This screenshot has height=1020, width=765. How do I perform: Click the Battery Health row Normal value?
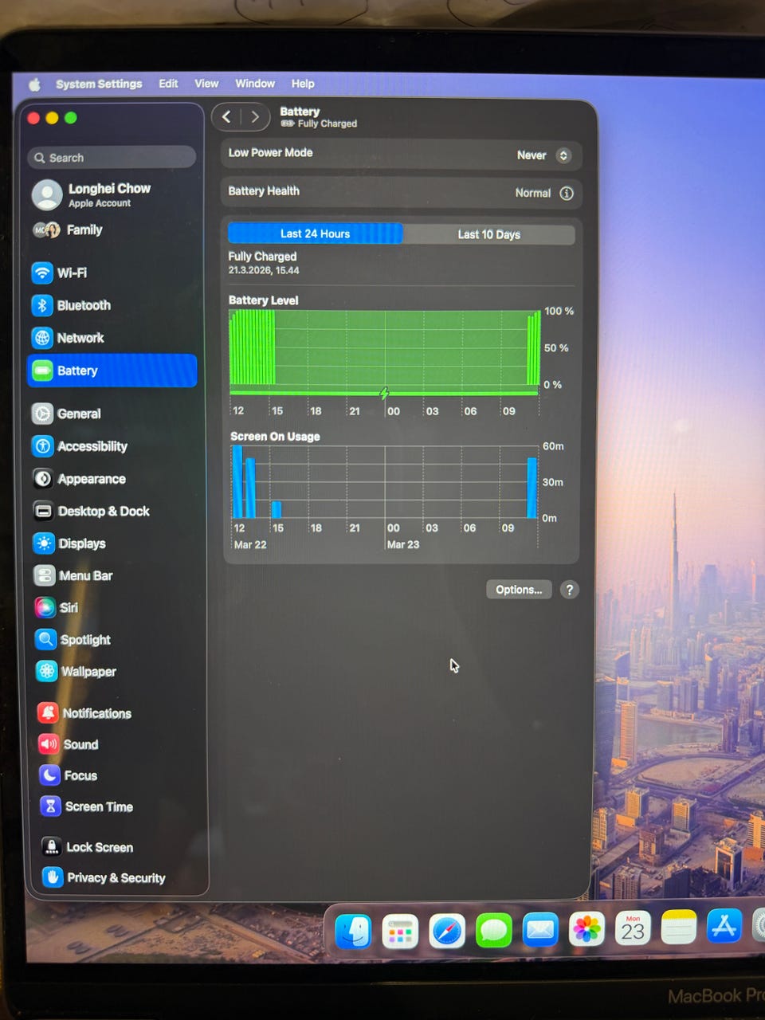point(532,193)
